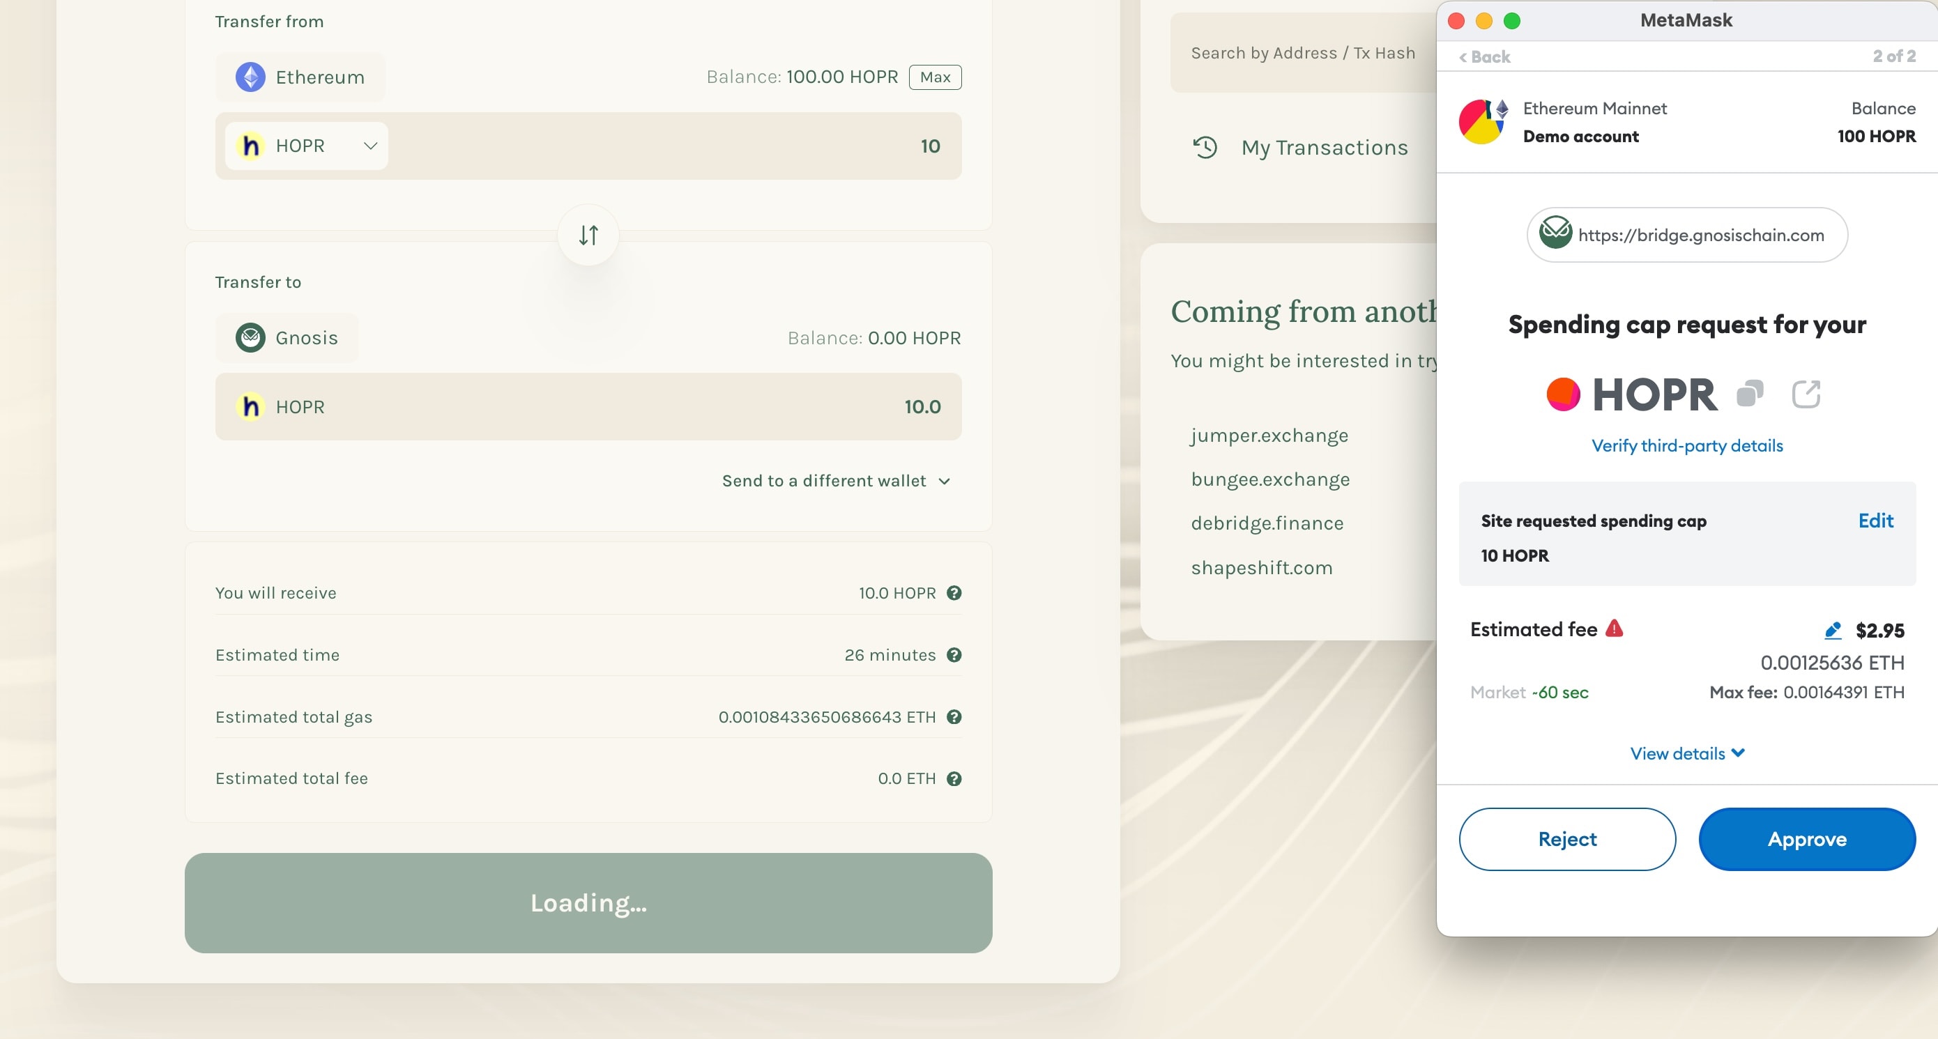Click Verify third-party details link
This screenshot has width=1938, height=1039.
(1687, 445)
